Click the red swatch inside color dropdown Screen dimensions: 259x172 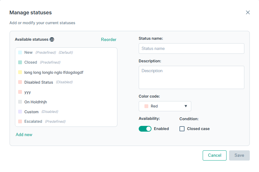click(146, 106)
